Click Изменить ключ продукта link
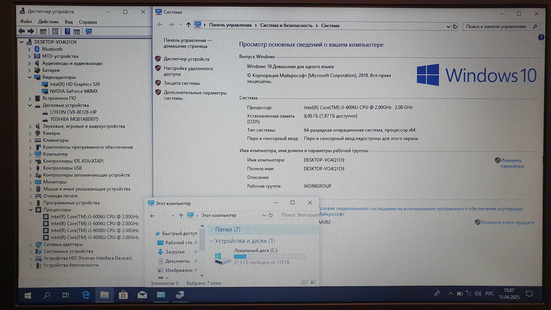The height and width of the screenshot is (310, 551). tap(507, 223)
